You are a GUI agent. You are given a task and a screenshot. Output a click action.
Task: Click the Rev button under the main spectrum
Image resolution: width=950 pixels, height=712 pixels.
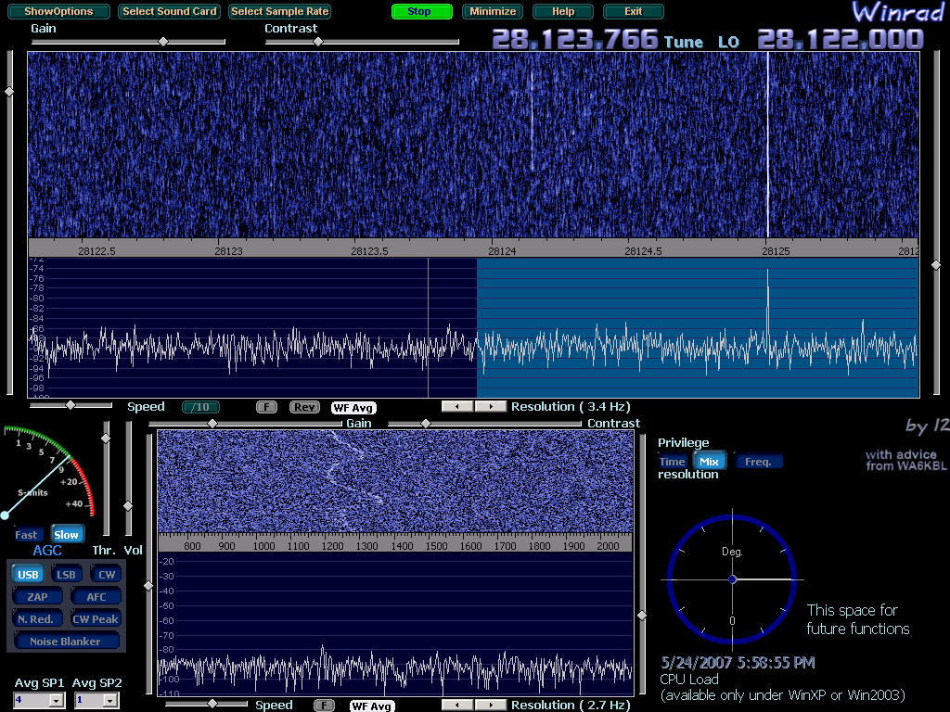coord(303,407)
